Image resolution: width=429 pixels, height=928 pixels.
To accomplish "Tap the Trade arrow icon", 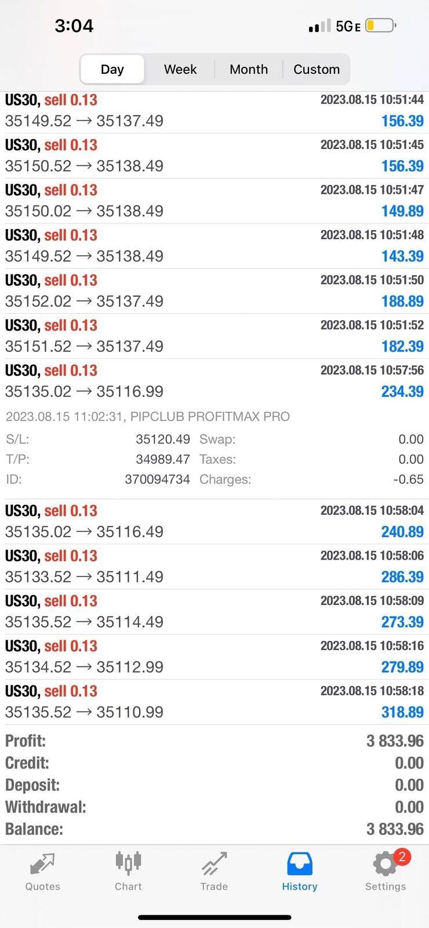I will [x=214, y=864].
